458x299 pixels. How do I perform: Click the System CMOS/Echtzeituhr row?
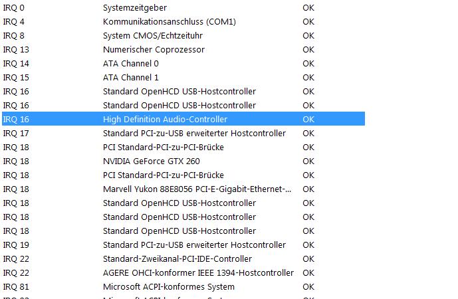click(x=183, y=36)
